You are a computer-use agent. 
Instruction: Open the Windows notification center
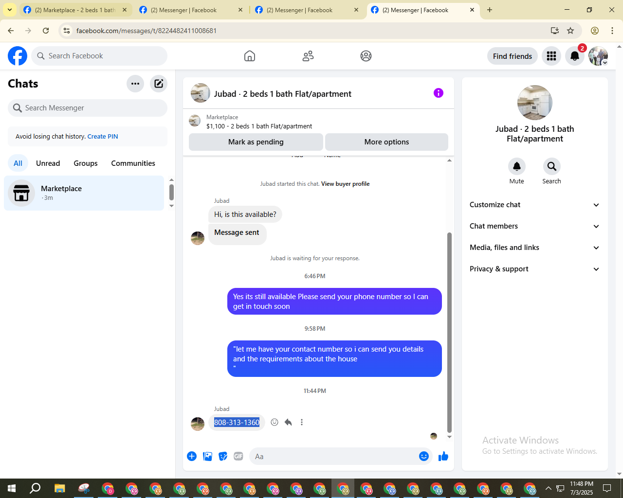point(607,488)
